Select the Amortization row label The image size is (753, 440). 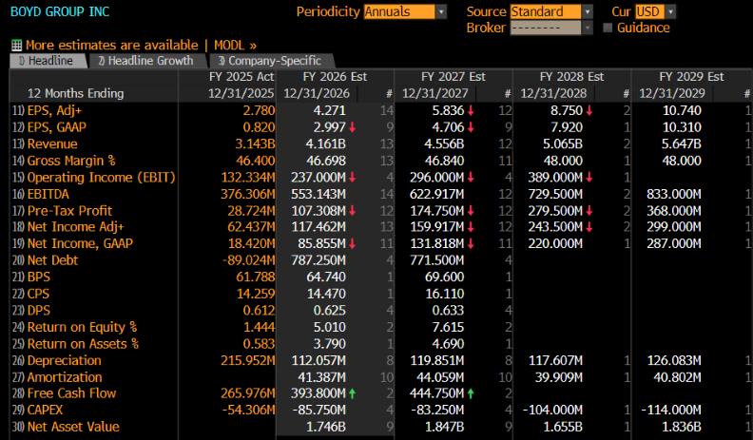(65, 377)
